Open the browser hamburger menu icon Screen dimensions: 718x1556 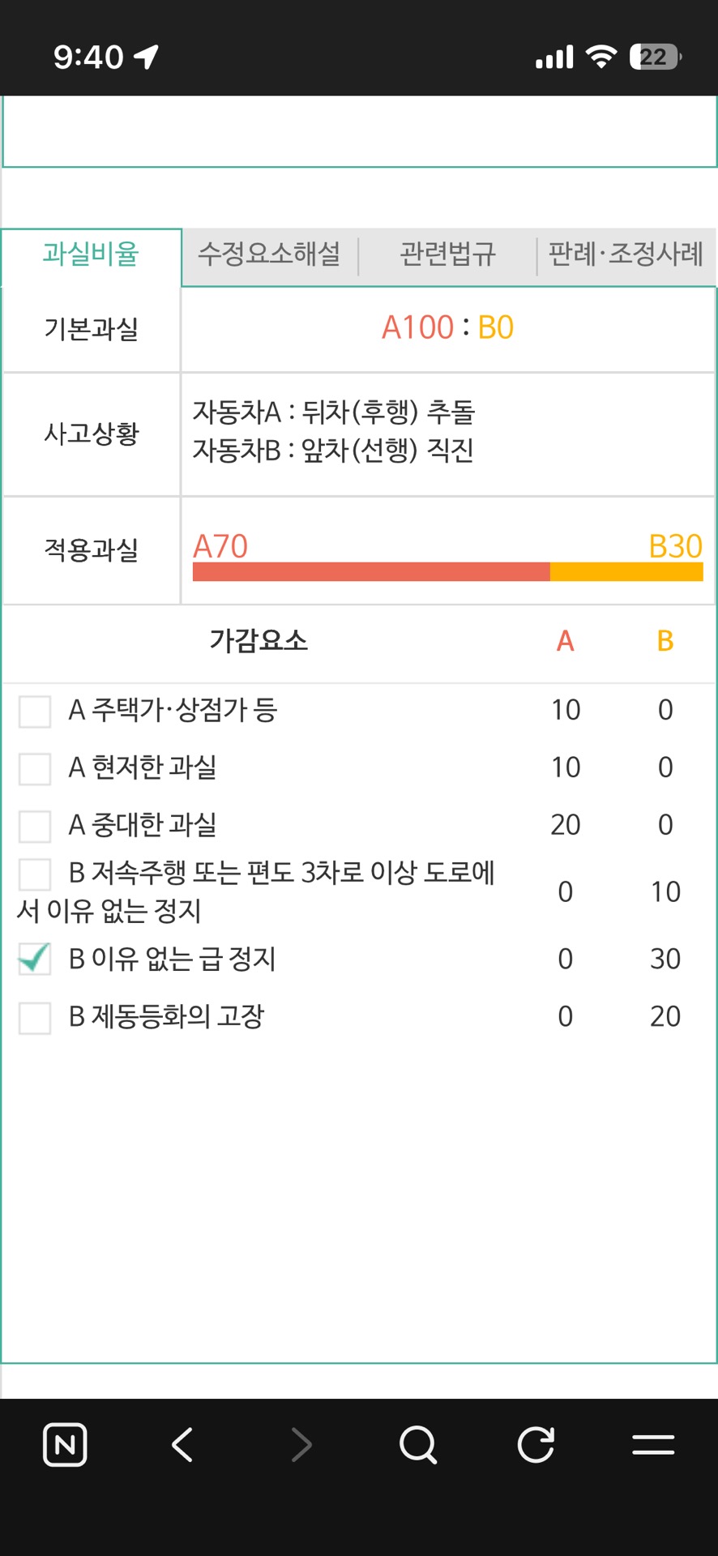click(653, 1444)
